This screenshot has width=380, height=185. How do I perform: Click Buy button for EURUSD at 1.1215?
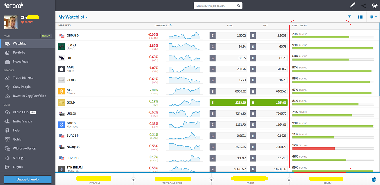[x=269, y=158]
